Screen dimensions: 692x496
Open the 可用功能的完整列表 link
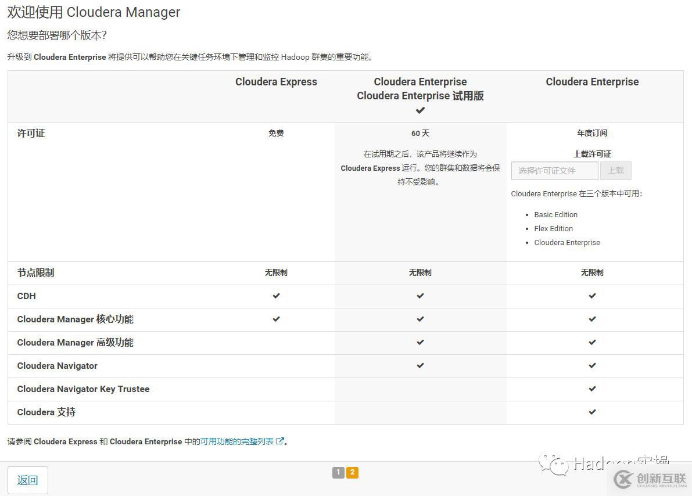point(237,441)
